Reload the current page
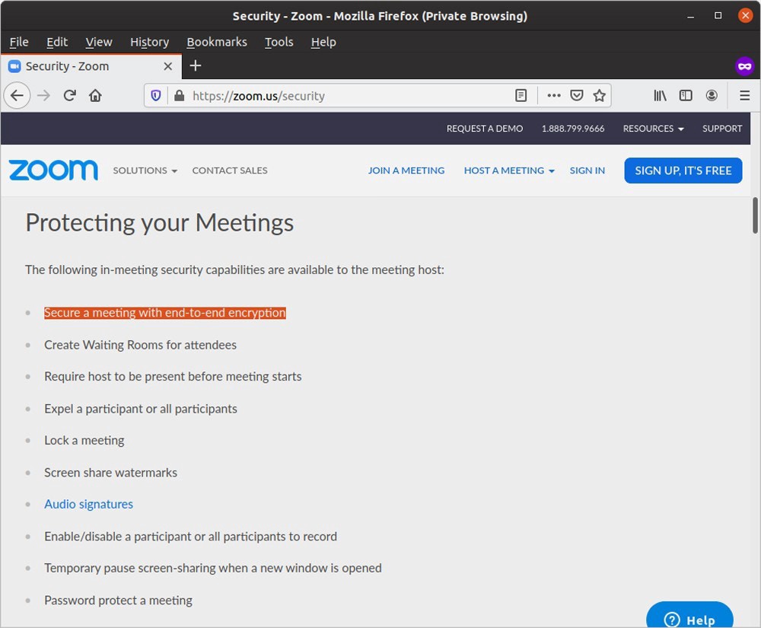This screenshot has width=761, height=628. tap(69, 96)
